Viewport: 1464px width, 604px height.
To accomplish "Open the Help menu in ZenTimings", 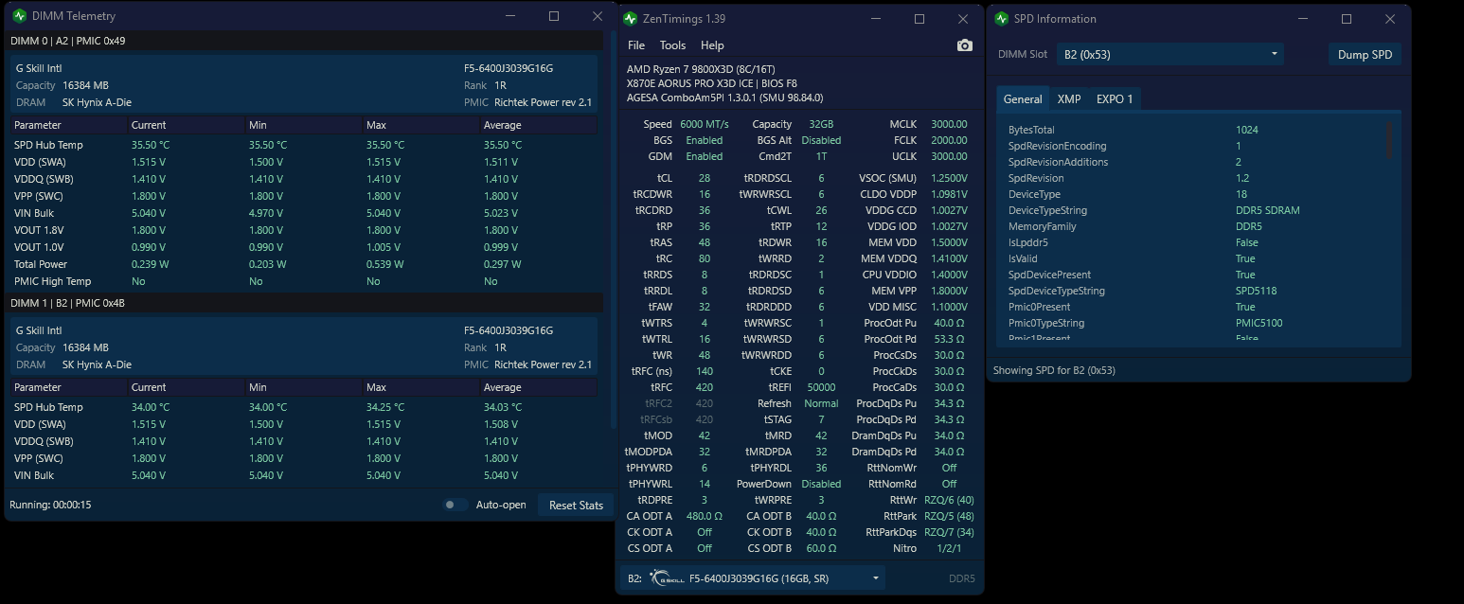I will pos(712,45).
